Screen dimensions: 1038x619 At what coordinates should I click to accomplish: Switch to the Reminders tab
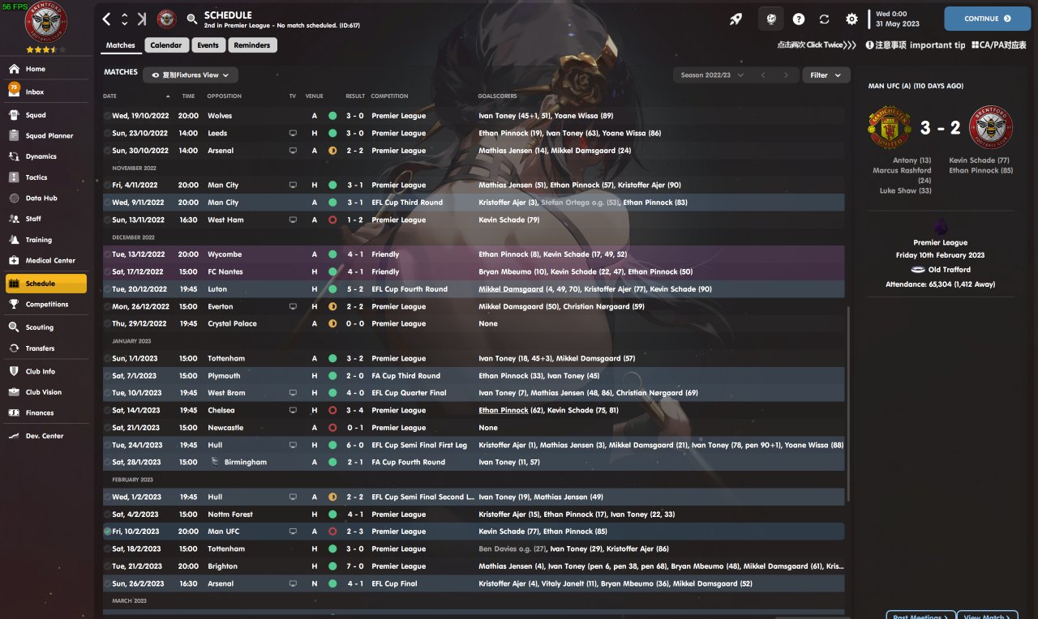(x=252, y=45)
